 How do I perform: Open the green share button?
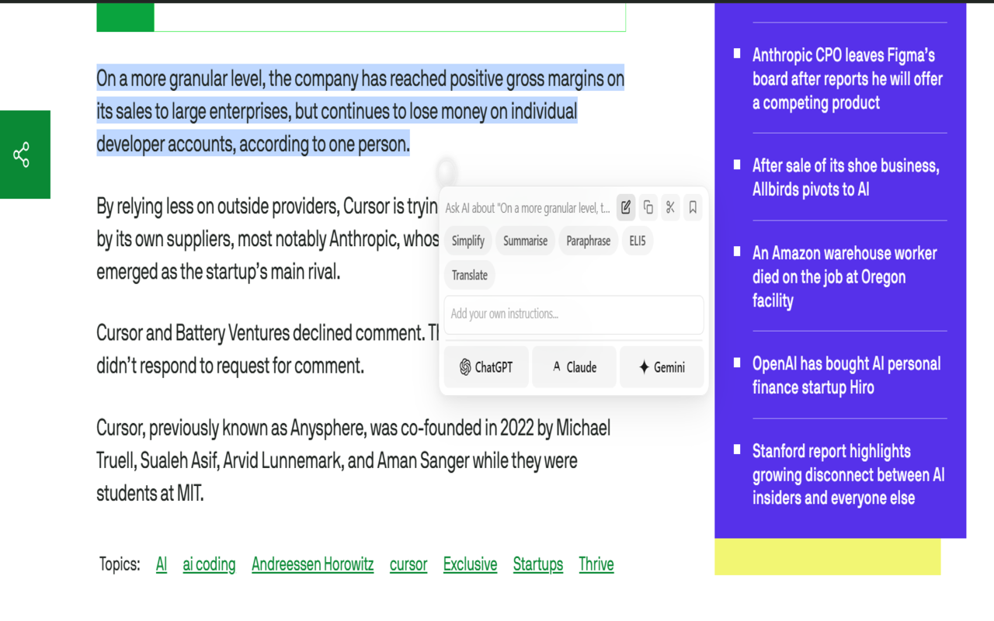(x=25, y=154)
